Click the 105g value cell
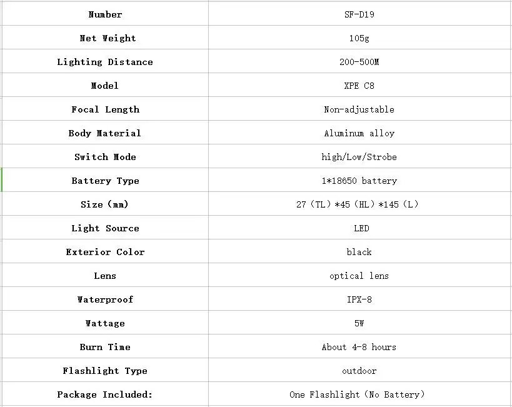 (x=359, y=38)
